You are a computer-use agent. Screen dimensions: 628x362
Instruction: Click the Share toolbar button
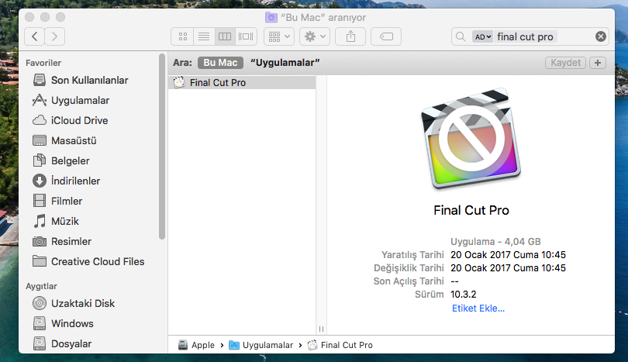click(350, 36)
